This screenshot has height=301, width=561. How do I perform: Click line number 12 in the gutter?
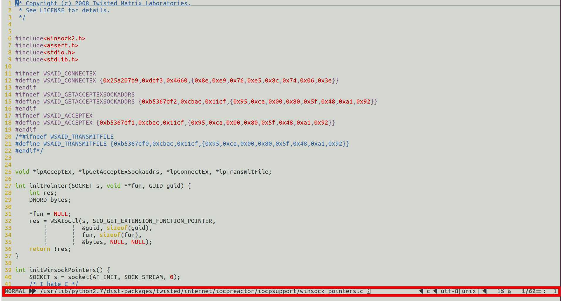[x=8, y=80]
